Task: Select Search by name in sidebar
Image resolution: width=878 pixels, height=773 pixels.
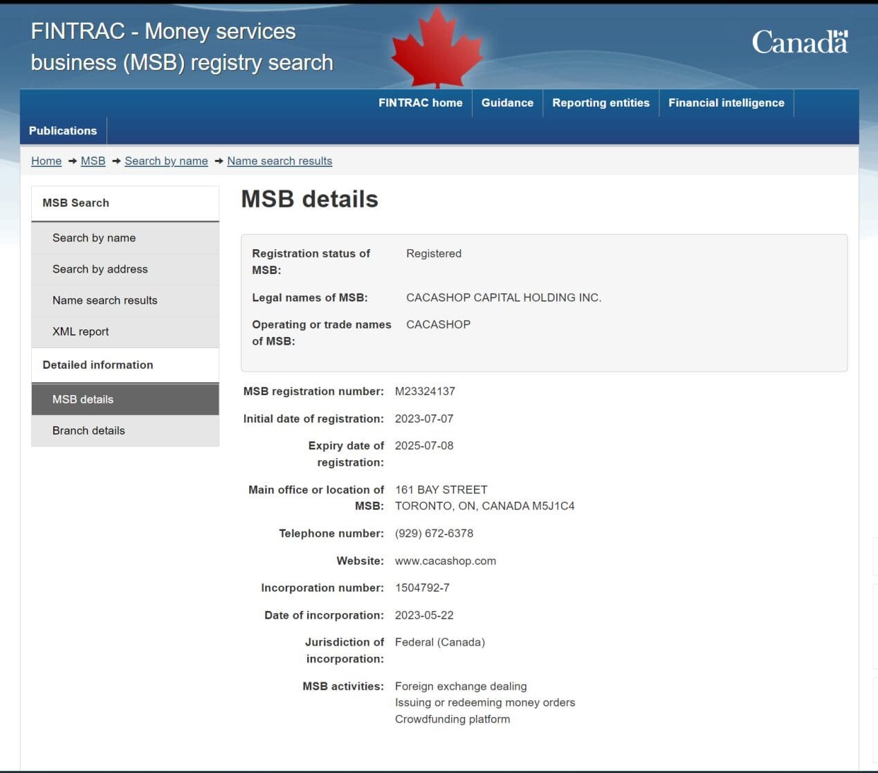Action: pos(94,238)
